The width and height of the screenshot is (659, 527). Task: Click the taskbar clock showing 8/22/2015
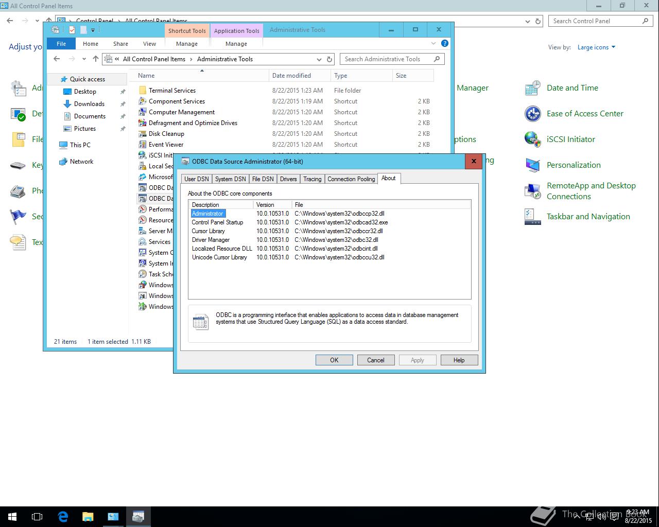638,517
